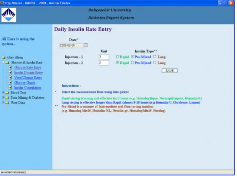Click the SAVE button
Image resolution: width=237 pixels, height=176 pixels.
[x=169, y=71]
